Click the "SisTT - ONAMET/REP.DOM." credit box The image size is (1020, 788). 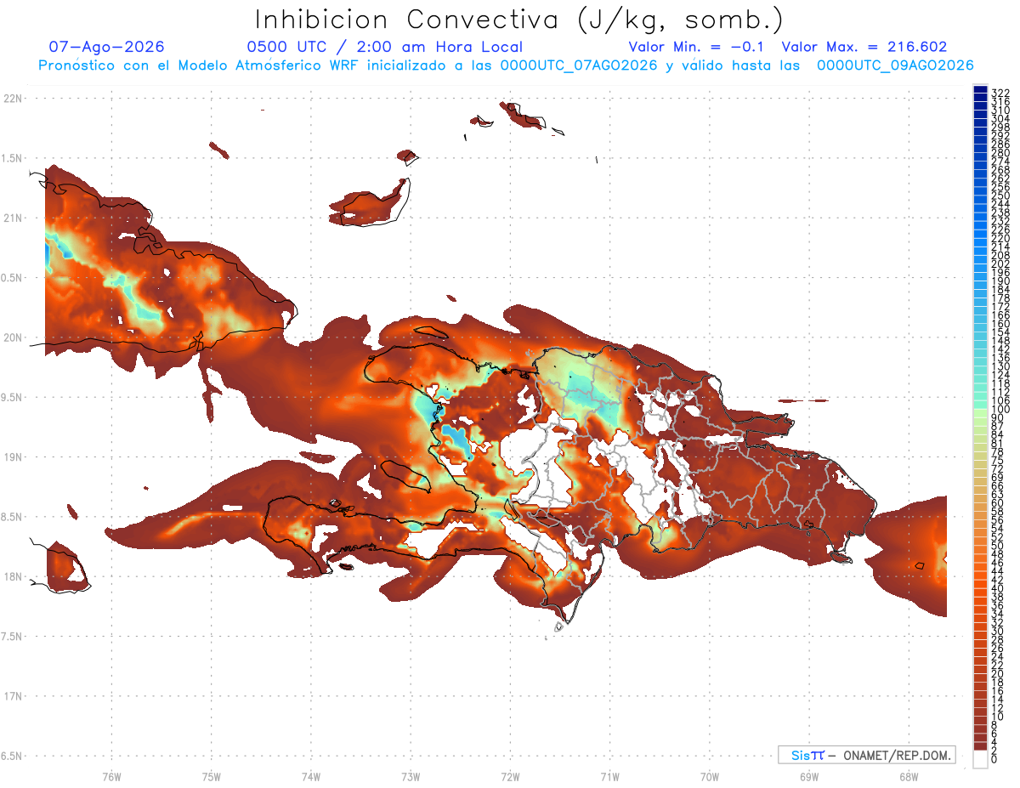tap(866, 755)
